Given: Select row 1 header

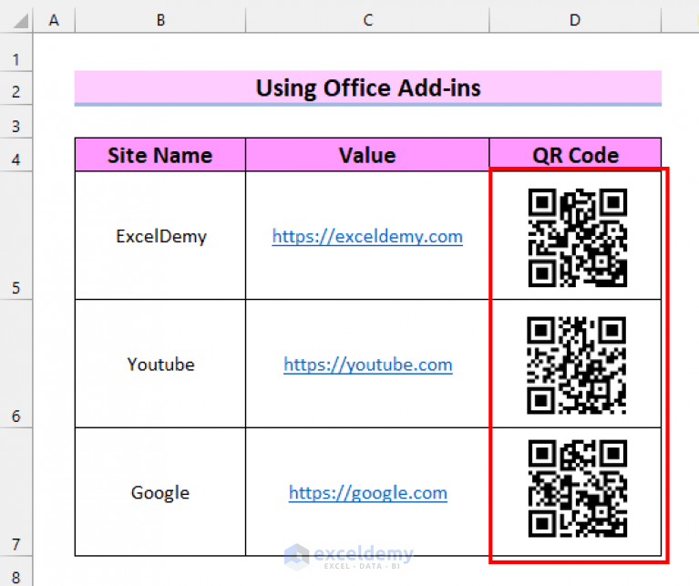Looking at the screenshot, I should (x=16, y=53).
